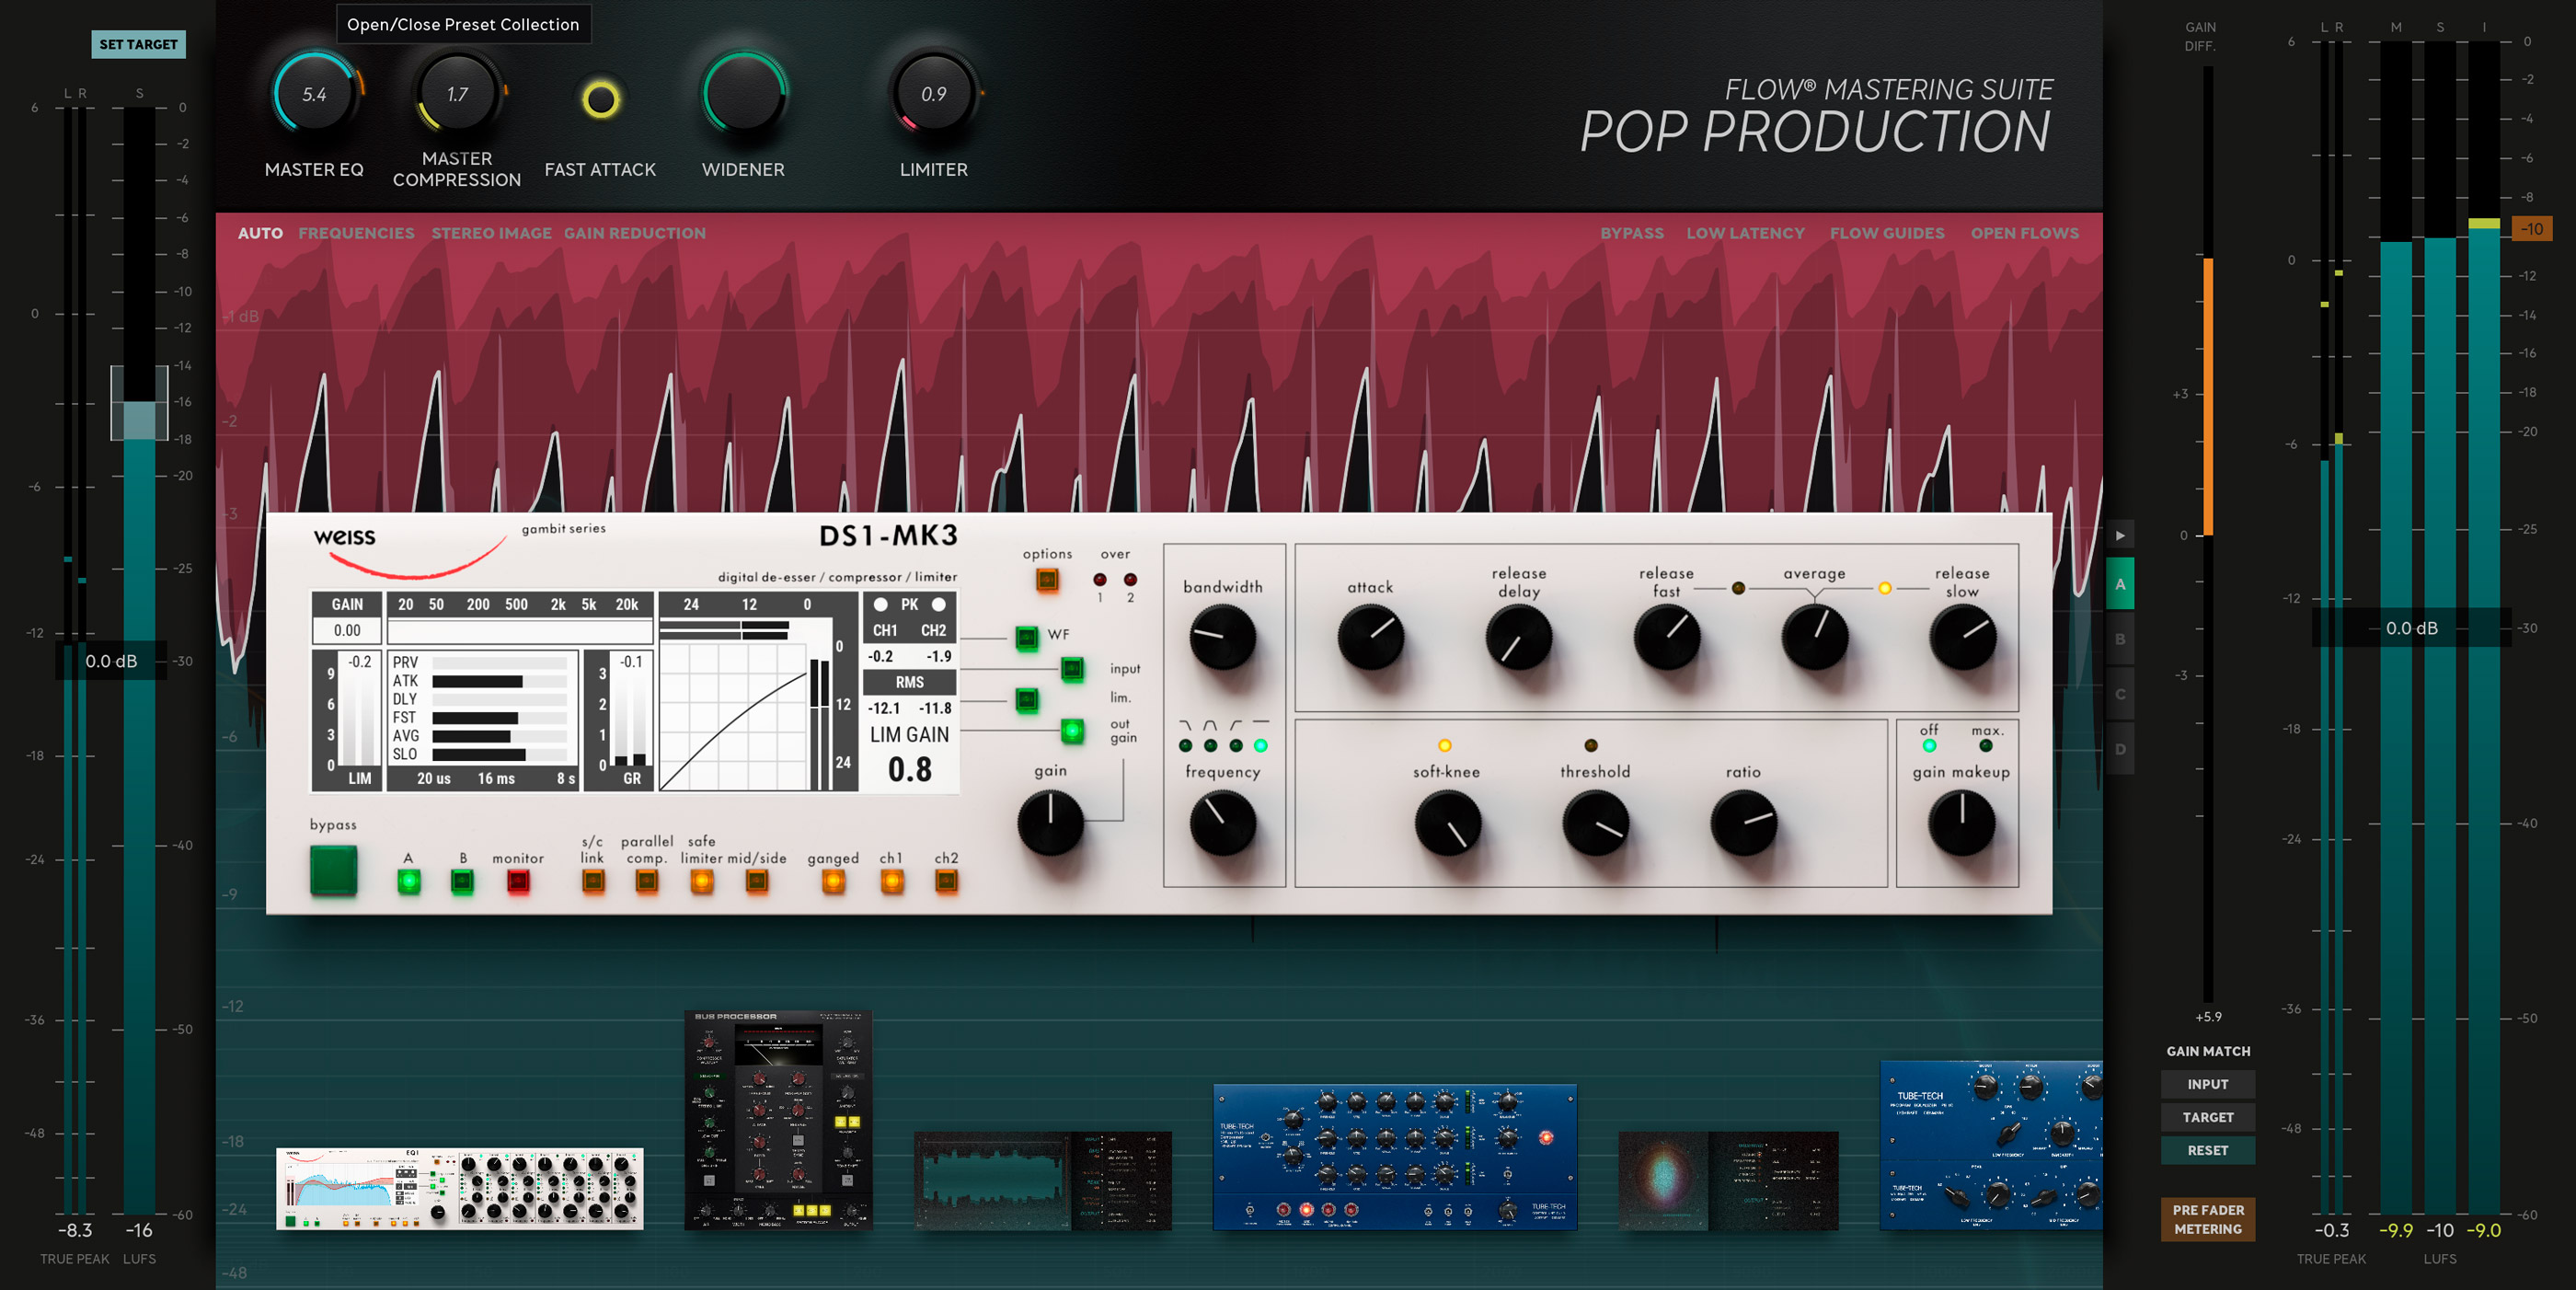Adjust the Master Compression knob
This screenshot has height=1290, width=2576.
457,94
